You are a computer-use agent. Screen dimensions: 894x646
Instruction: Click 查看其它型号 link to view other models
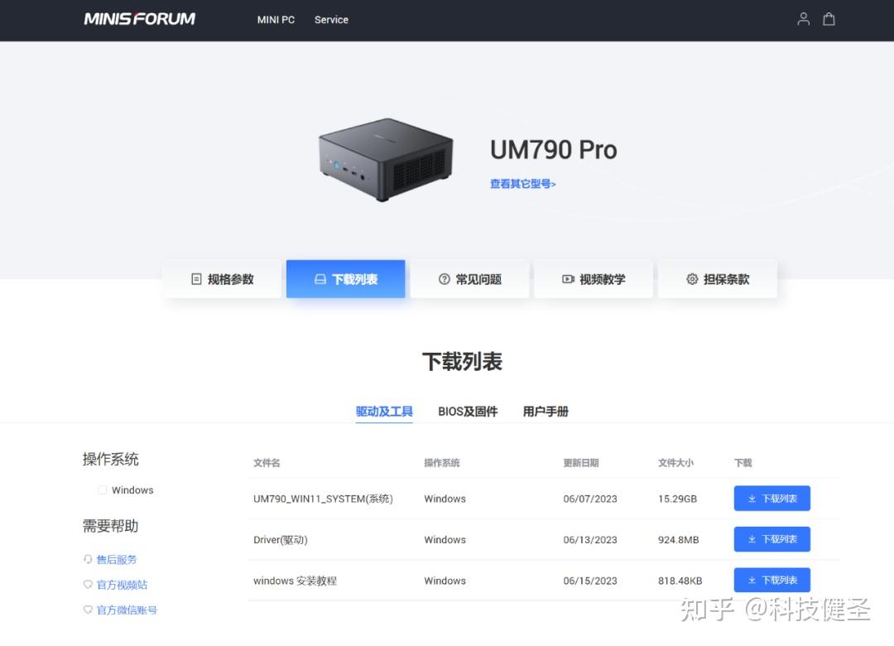click(x=522, y=183)
